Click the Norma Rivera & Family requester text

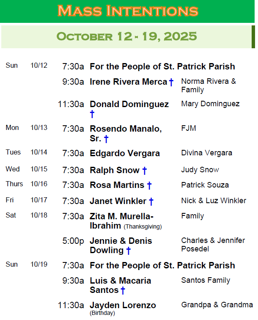[x=209, y=86]
